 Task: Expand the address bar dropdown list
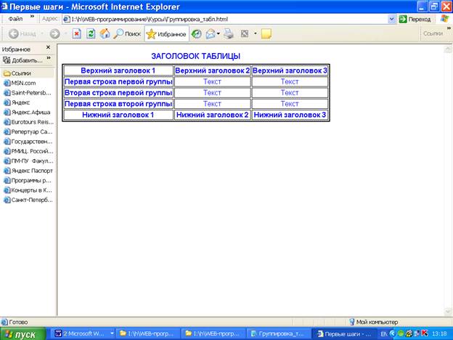point(391,20)
